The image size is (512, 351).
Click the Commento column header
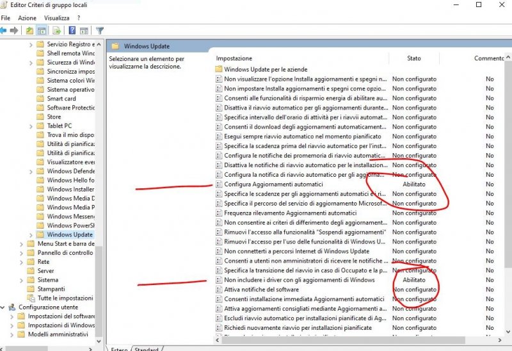[x=489, y=58]
